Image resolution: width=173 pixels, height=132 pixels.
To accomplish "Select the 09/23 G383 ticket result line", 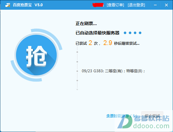I will tap(113, 71).
